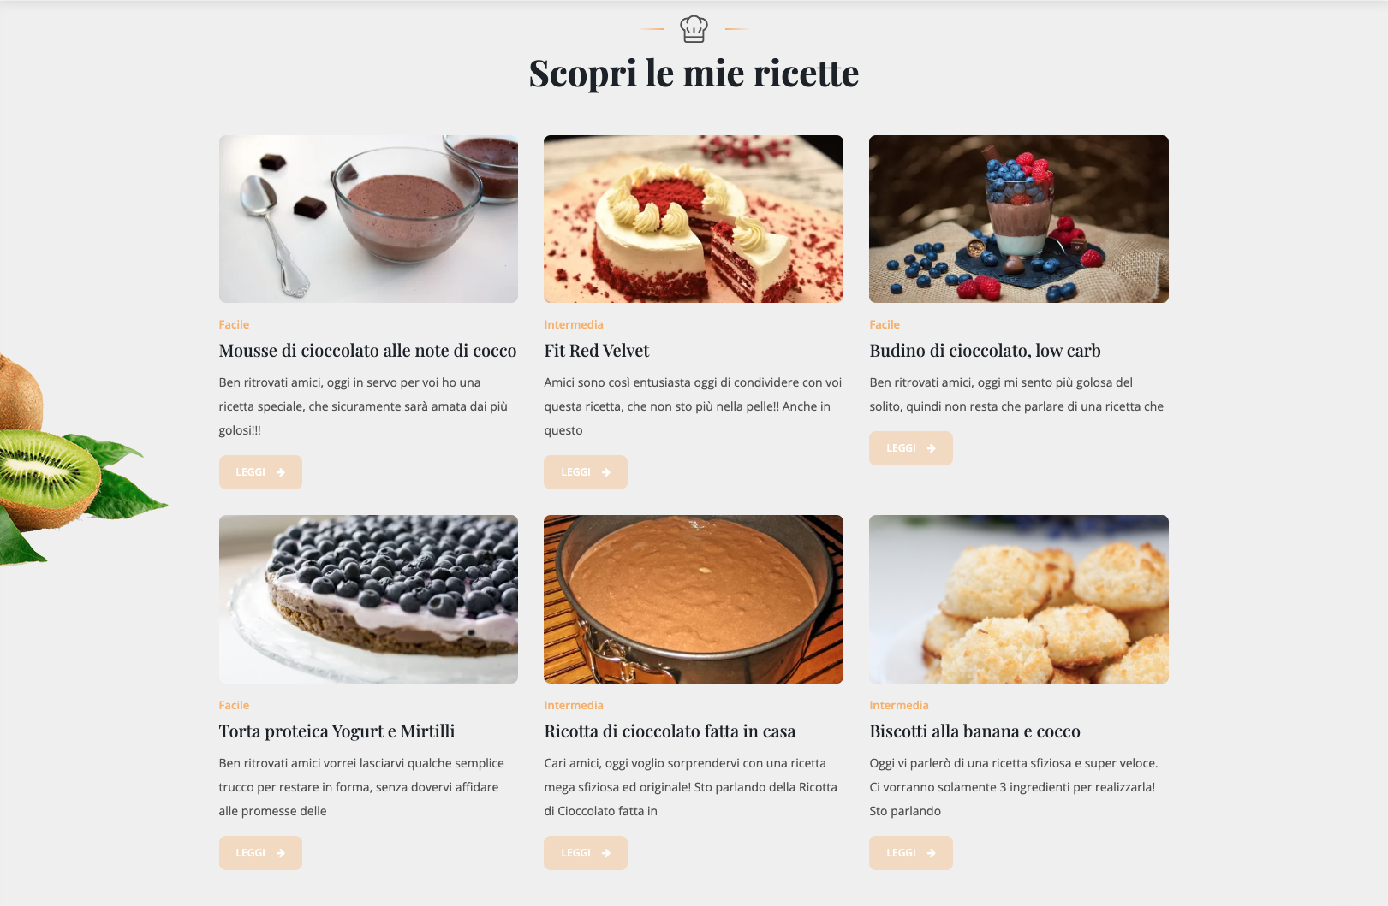Open the Mousse di cioccolato alle note di cocco title
Screen dimensions: 1388x906
tap(367, 351)
